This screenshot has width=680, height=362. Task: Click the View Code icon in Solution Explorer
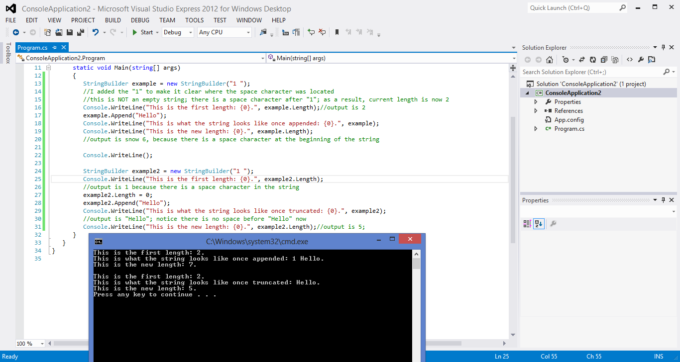click(629, 59)
